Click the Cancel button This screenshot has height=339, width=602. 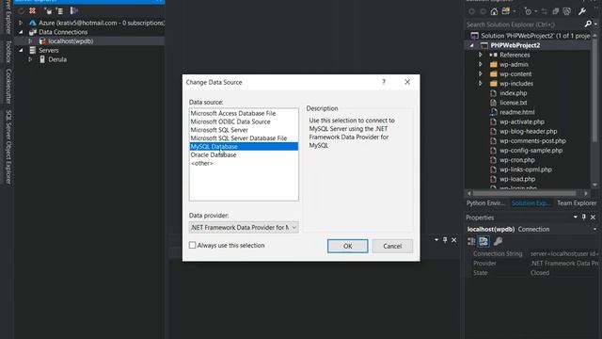coord(392,246)
